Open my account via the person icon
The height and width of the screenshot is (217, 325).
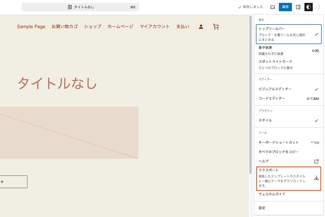(201, 26)
